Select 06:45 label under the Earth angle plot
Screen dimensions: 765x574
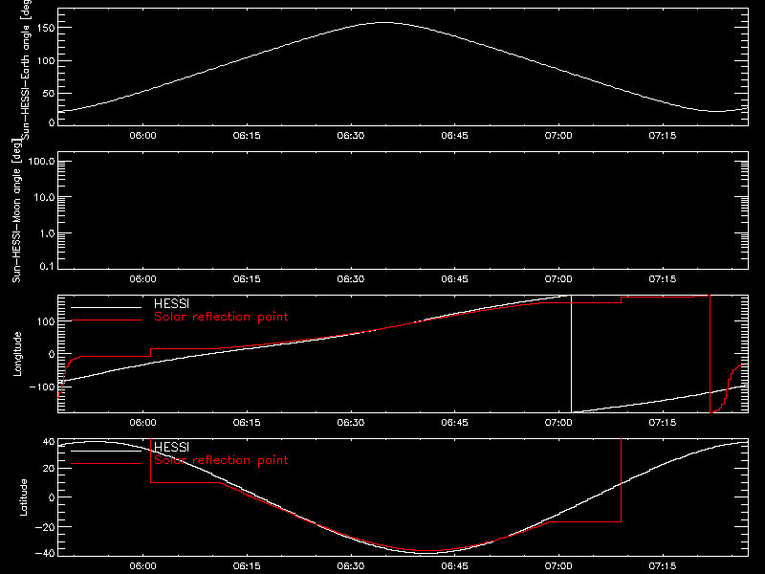(455, 135)
